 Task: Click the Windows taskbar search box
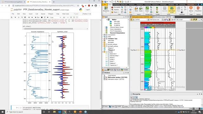[23, 112]
